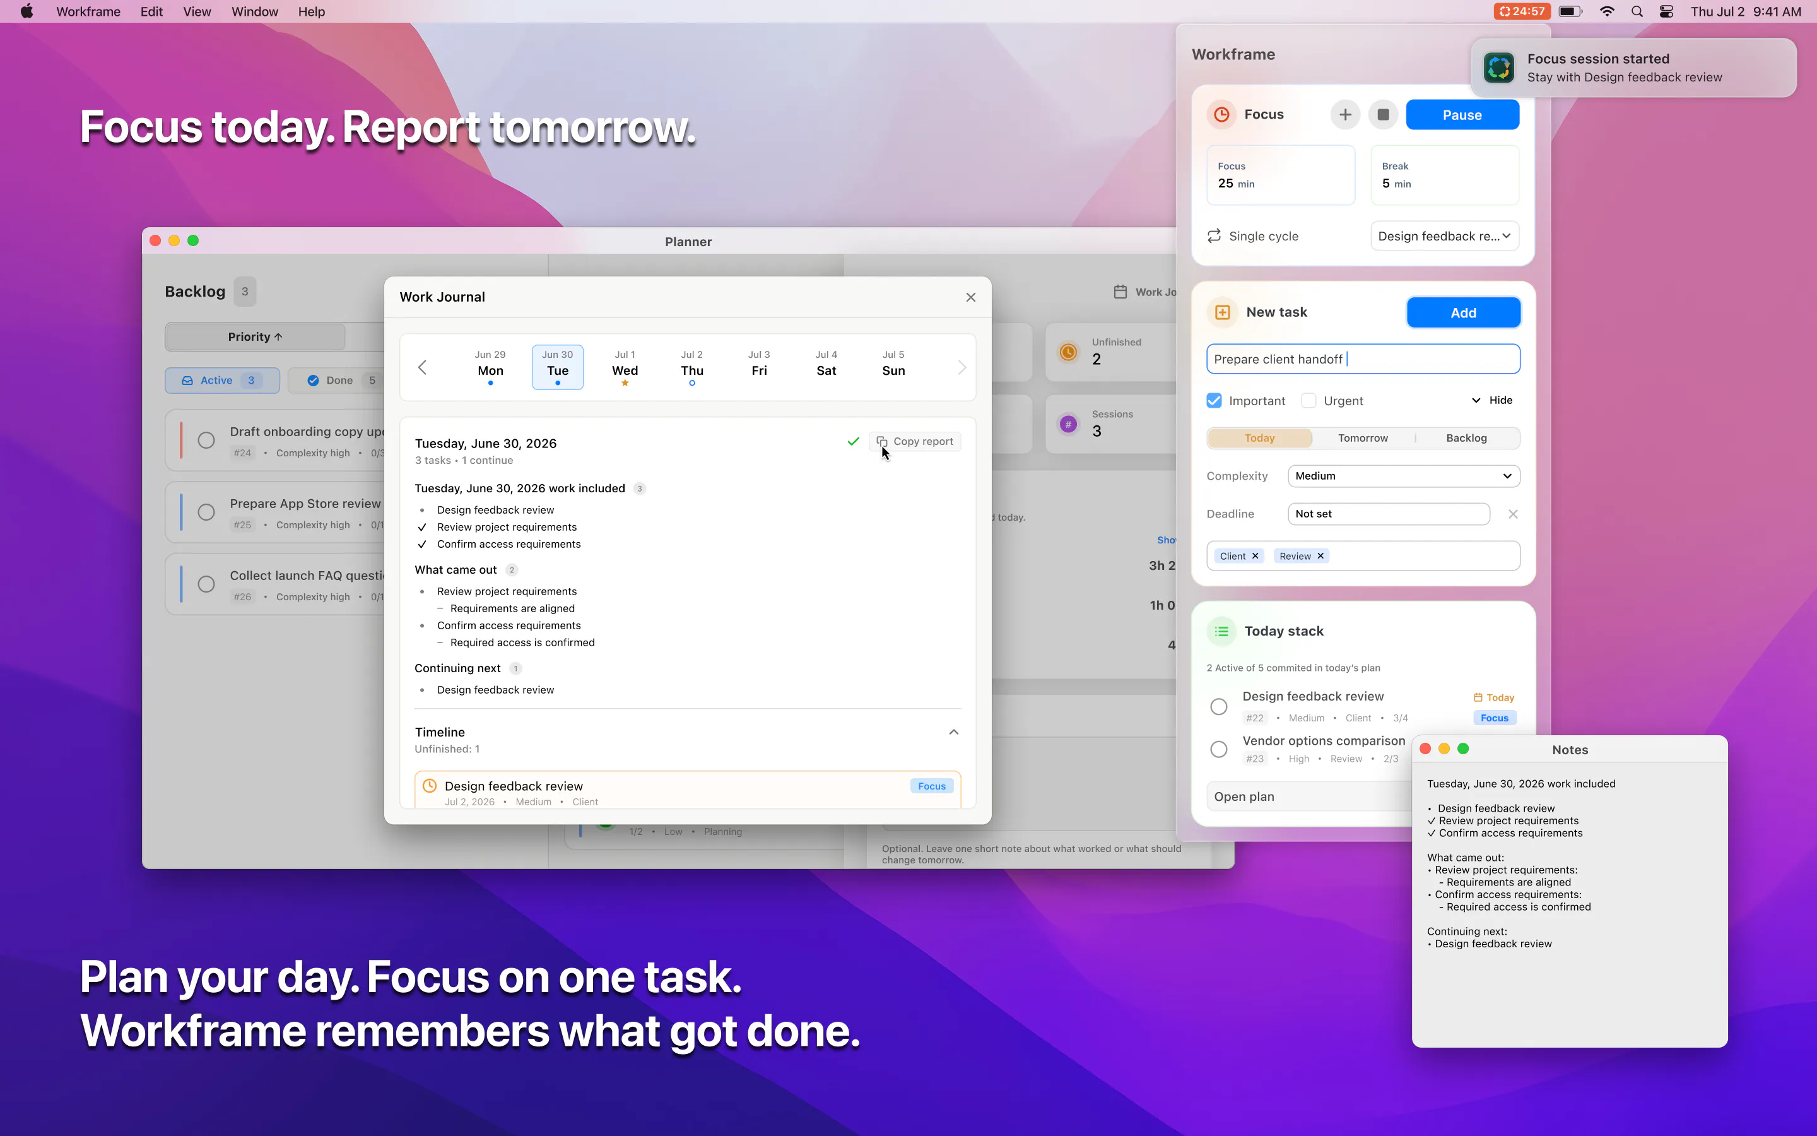Close the Work Journal dialog
The image size is (1817, 1136).
(x=971, y=297)
